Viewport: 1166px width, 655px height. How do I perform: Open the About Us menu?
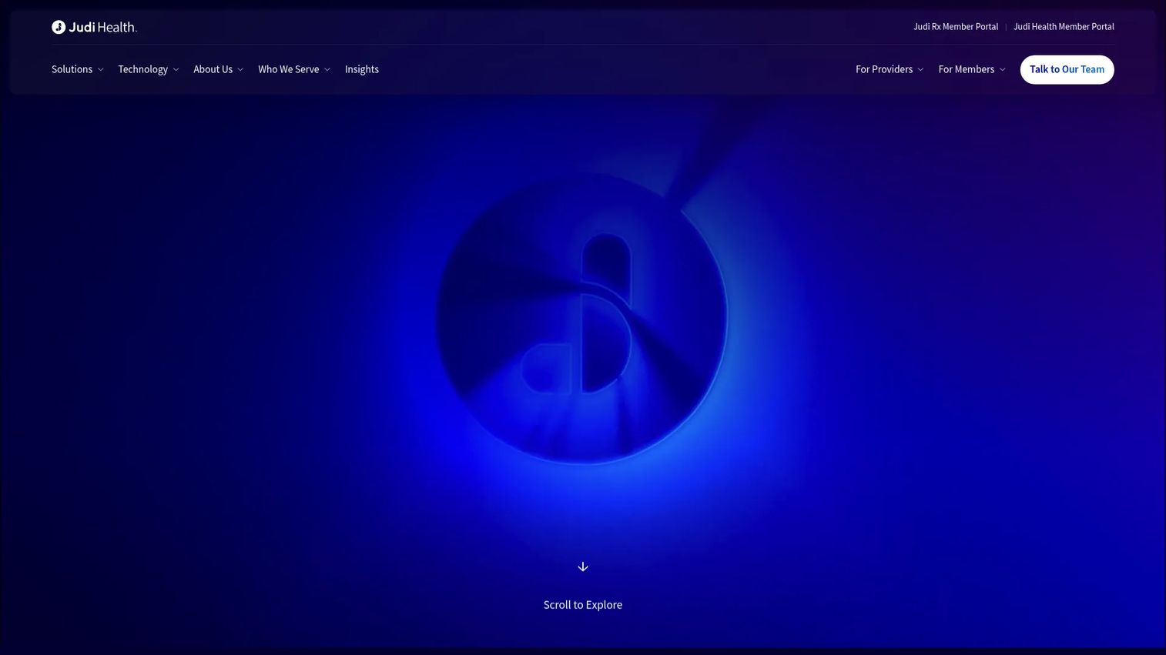click(x=213, y=69)
